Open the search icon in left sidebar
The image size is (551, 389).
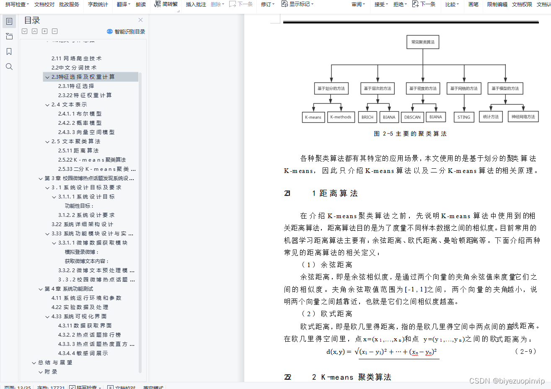(x=9, y=66)
